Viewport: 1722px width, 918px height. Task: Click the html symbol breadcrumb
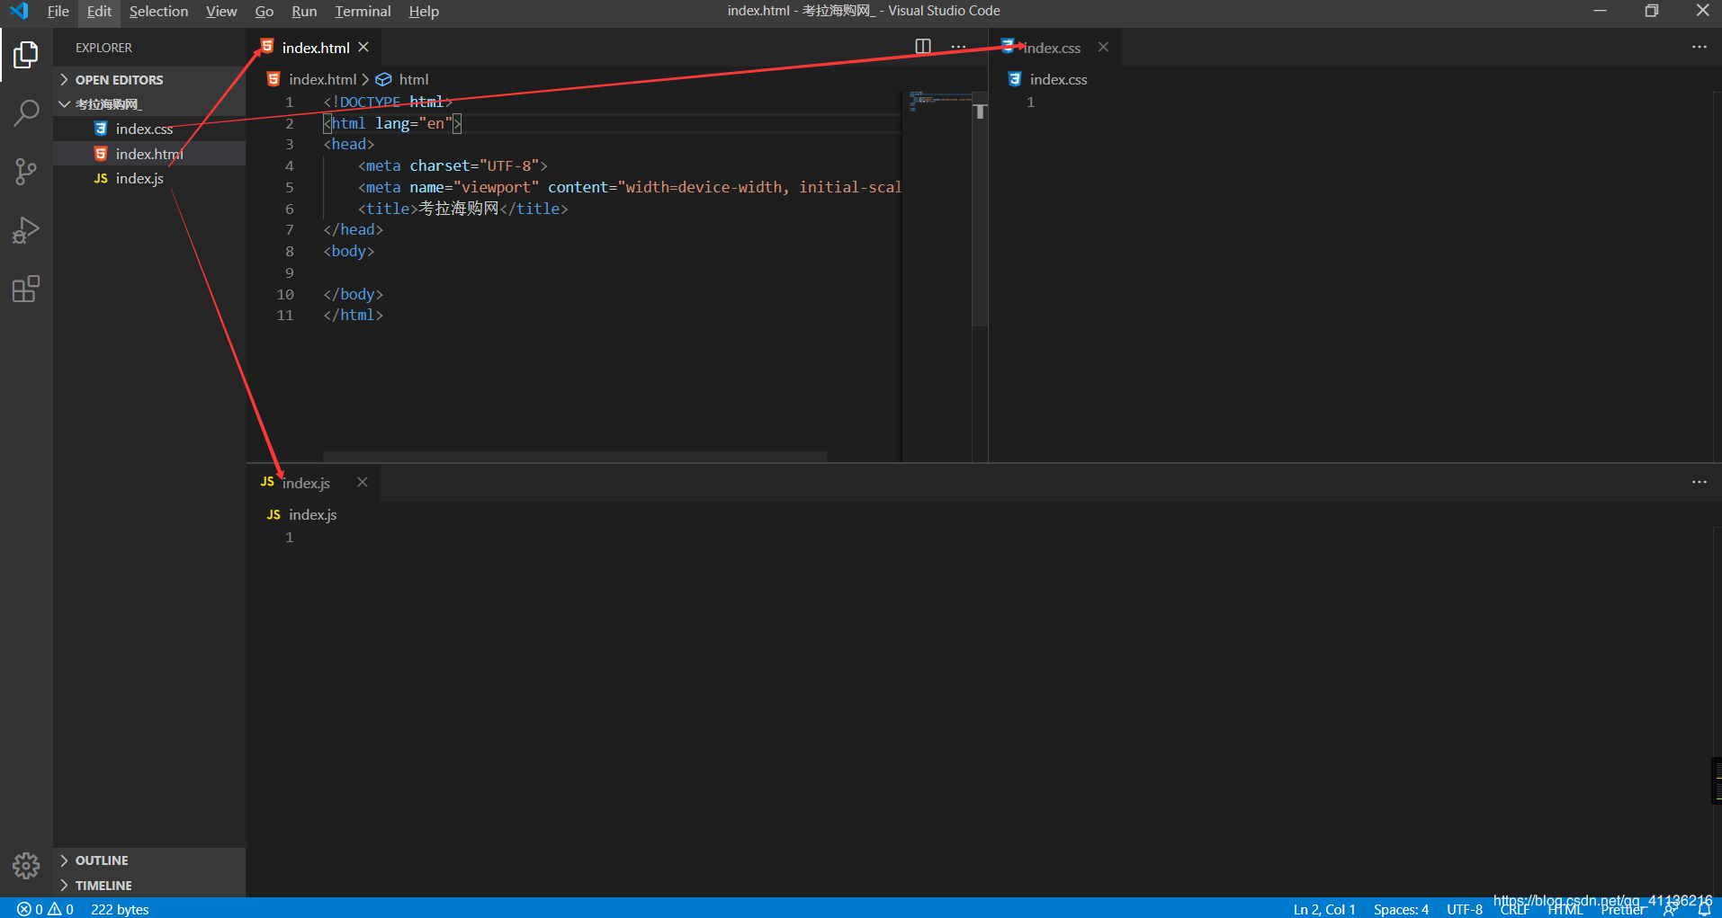pos(402,79)
